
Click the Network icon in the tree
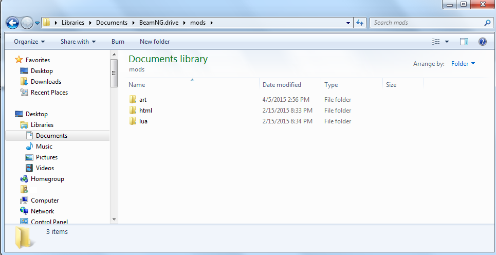24,211
